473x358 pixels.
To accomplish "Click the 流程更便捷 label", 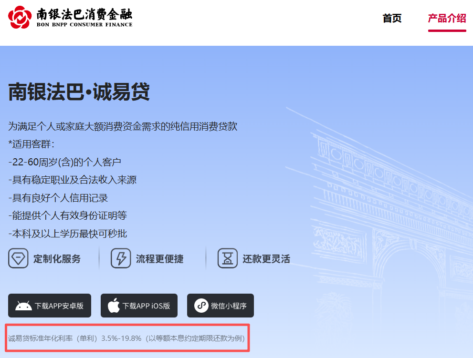I will [x=159, y=259].
